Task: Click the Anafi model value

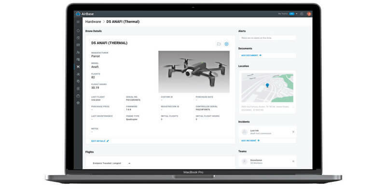Action: 95,67
